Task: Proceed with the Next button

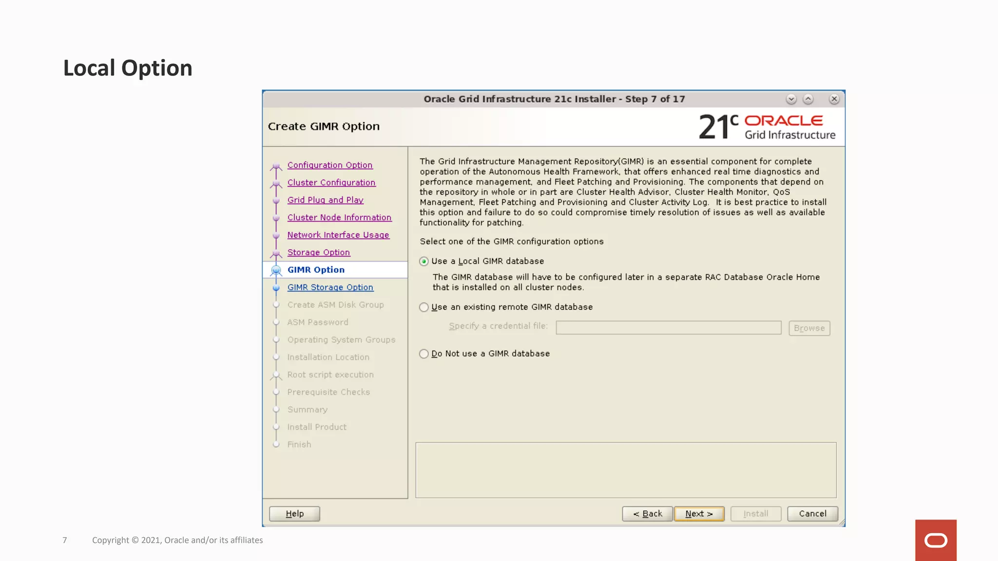Action: pos(699,514)
